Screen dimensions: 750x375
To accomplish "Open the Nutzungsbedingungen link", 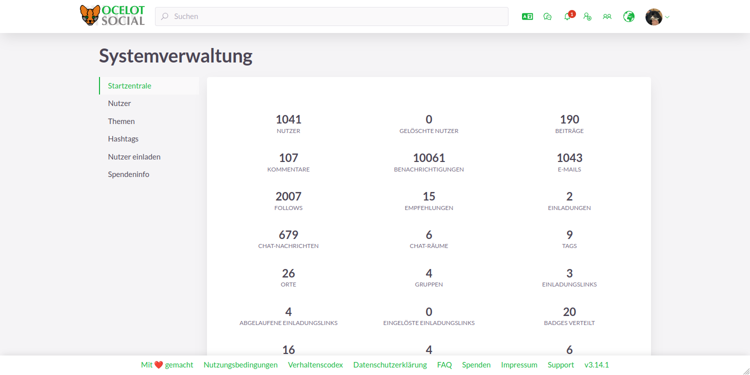I will (x=240, y=364).
